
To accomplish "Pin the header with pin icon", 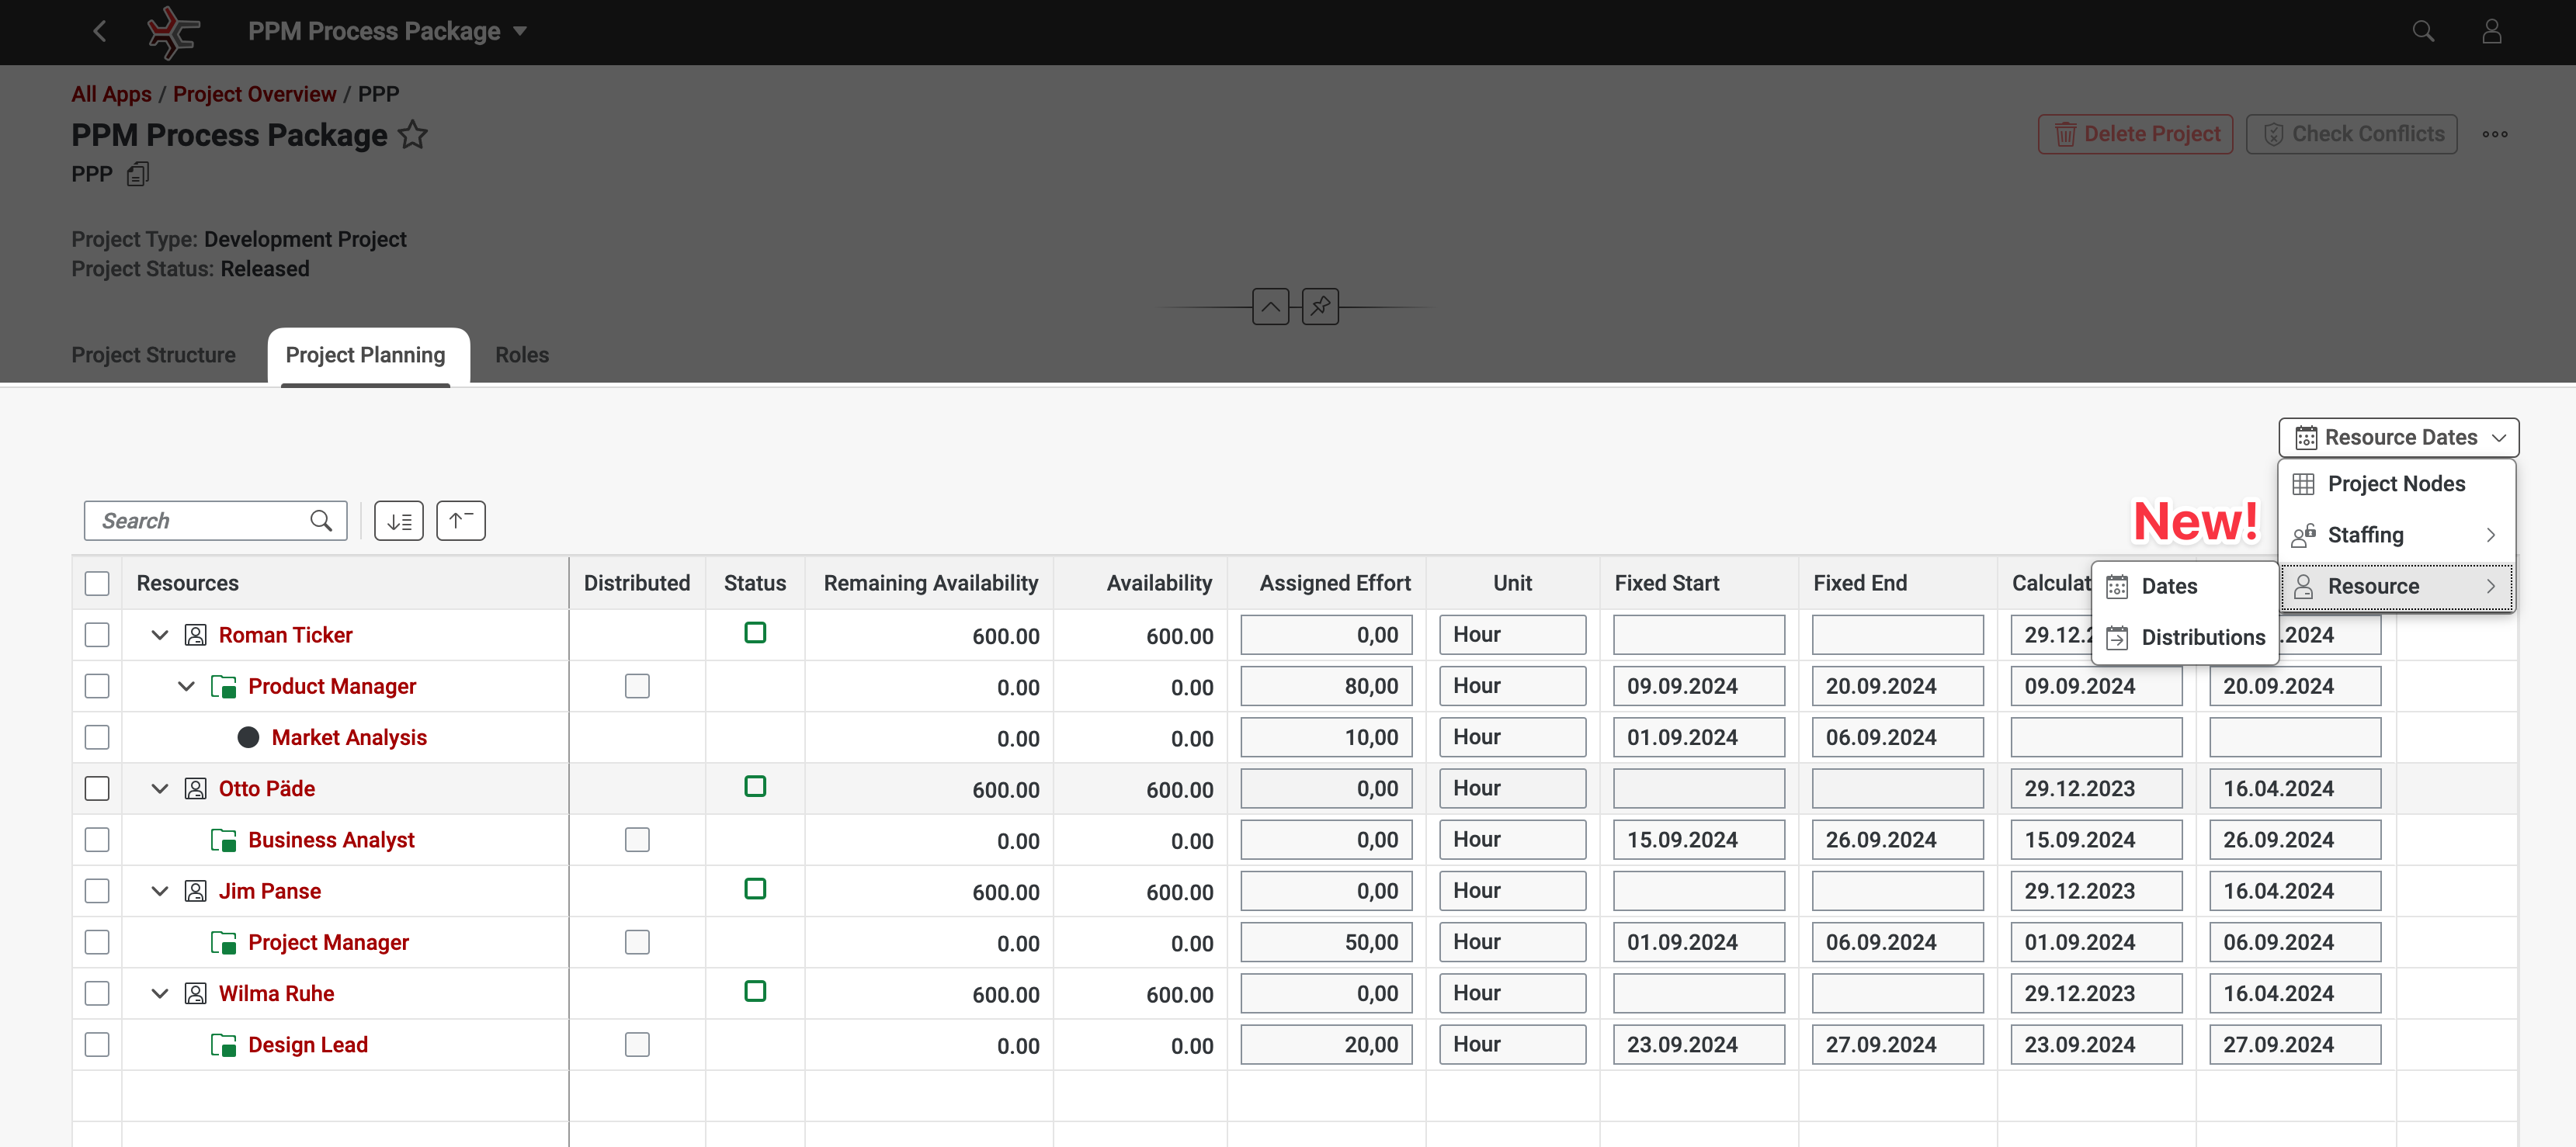I will [x=1320, y=306].
